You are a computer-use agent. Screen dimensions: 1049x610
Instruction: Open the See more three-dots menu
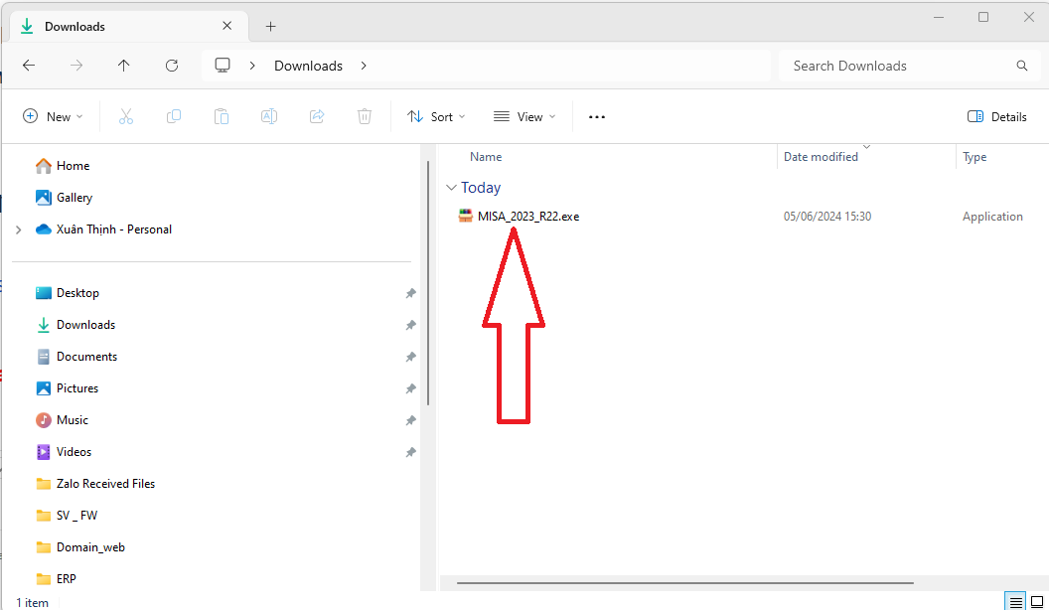point(596,116)
